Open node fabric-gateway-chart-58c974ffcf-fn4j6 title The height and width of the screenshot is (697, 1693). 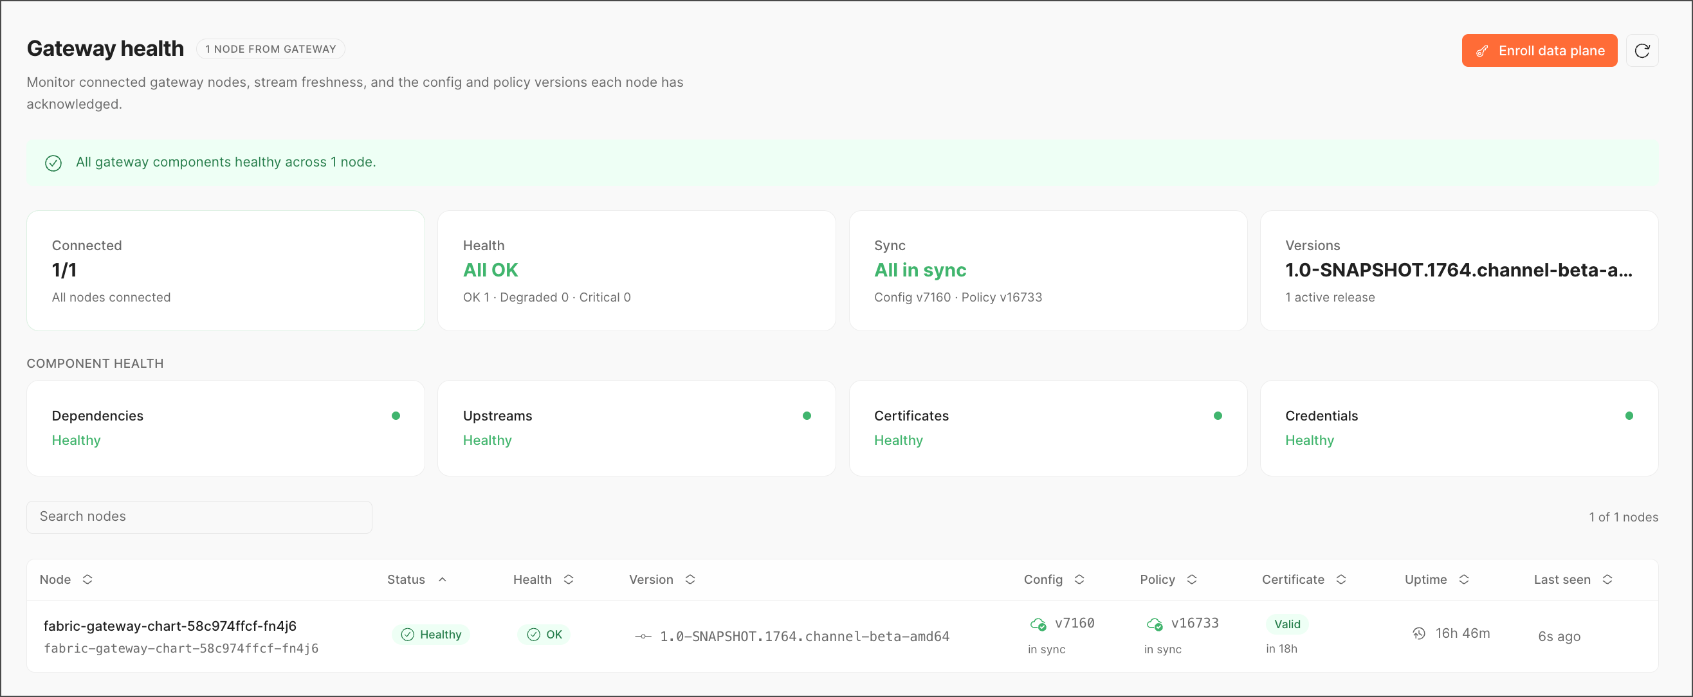point(170,626)
